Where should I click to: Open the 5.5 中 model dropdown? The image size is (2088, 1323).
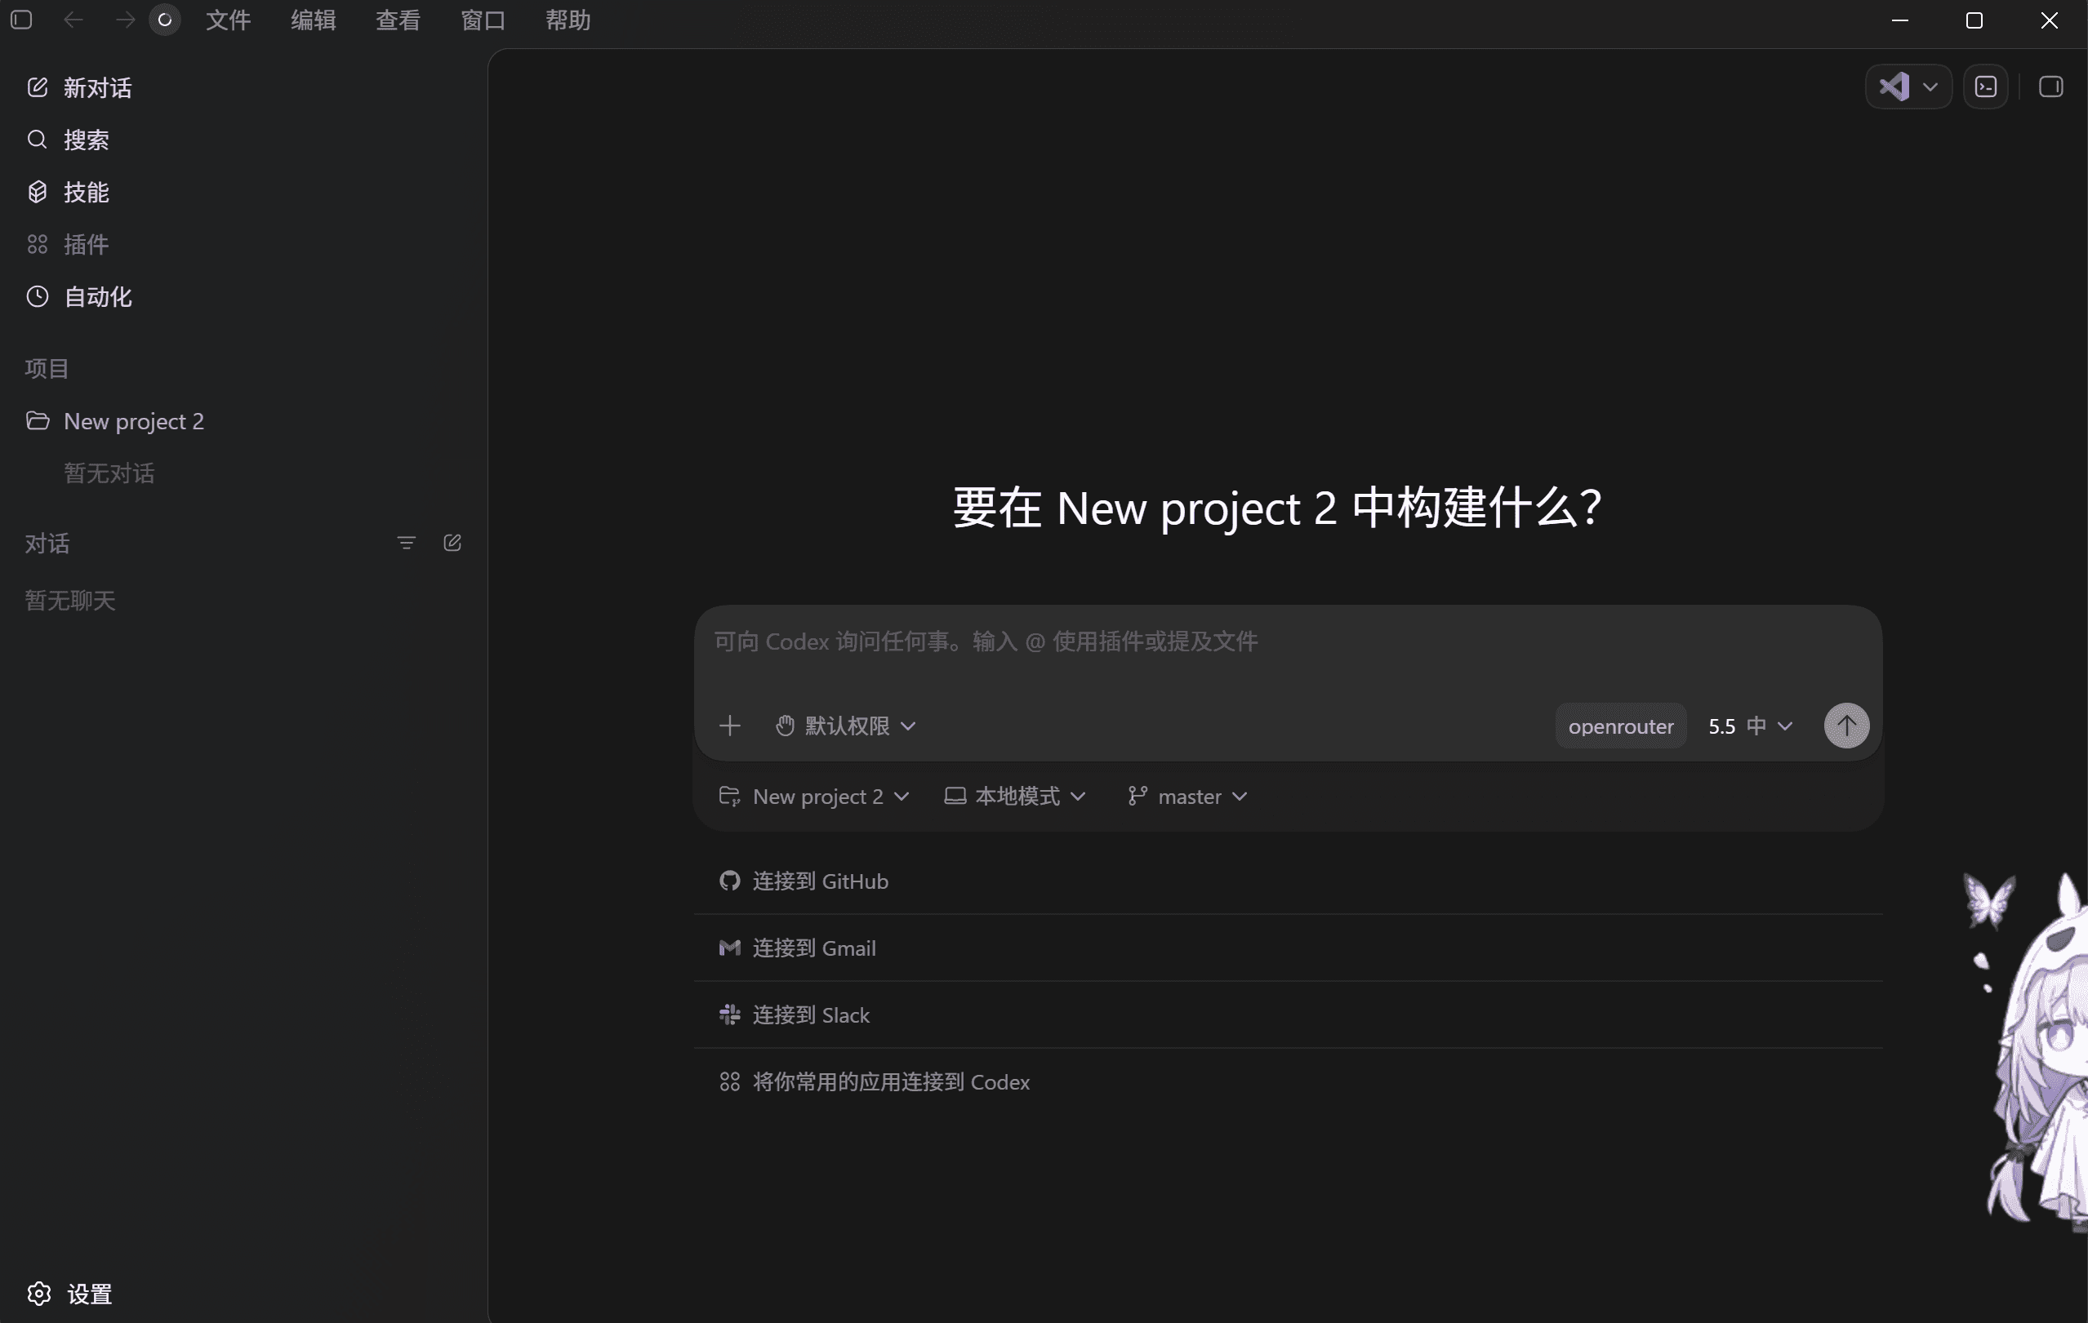pos(1750,726)
